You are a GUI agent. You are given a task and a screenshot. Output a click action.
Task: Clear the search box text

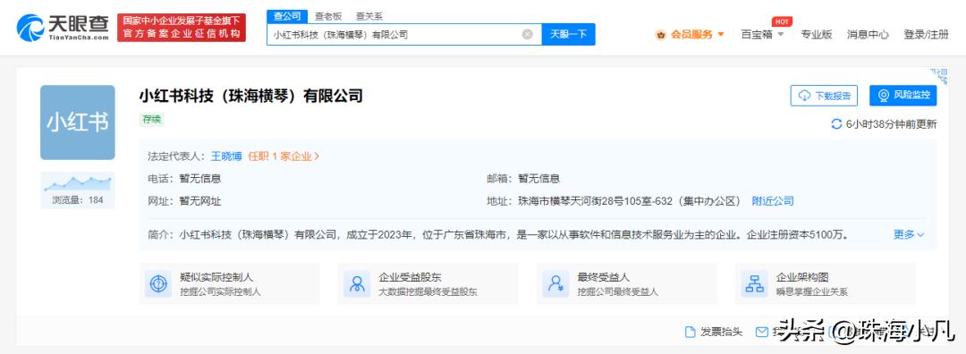(x=528, y=35)
